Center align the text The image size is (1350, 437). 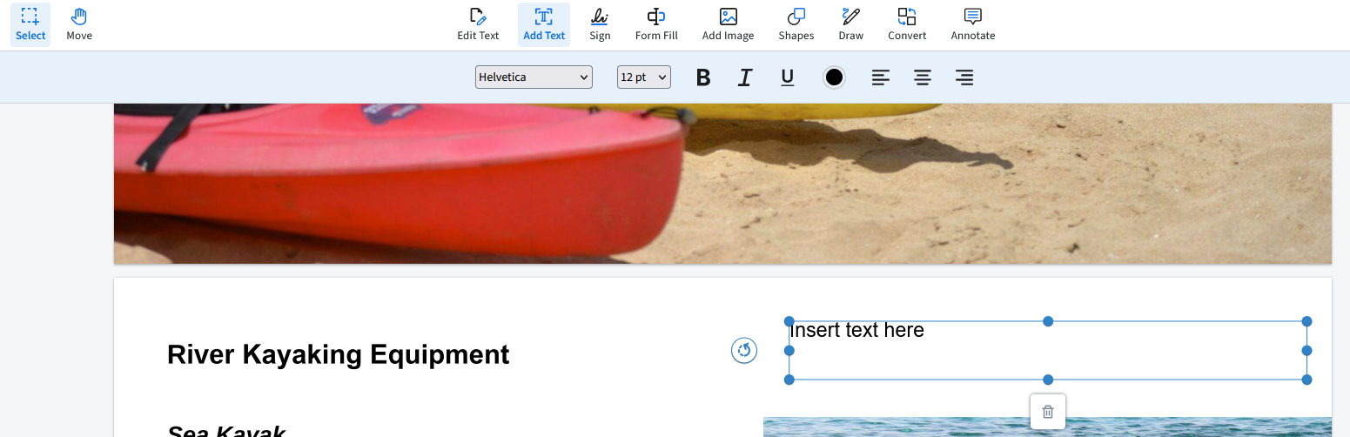(x=923, y=77)
